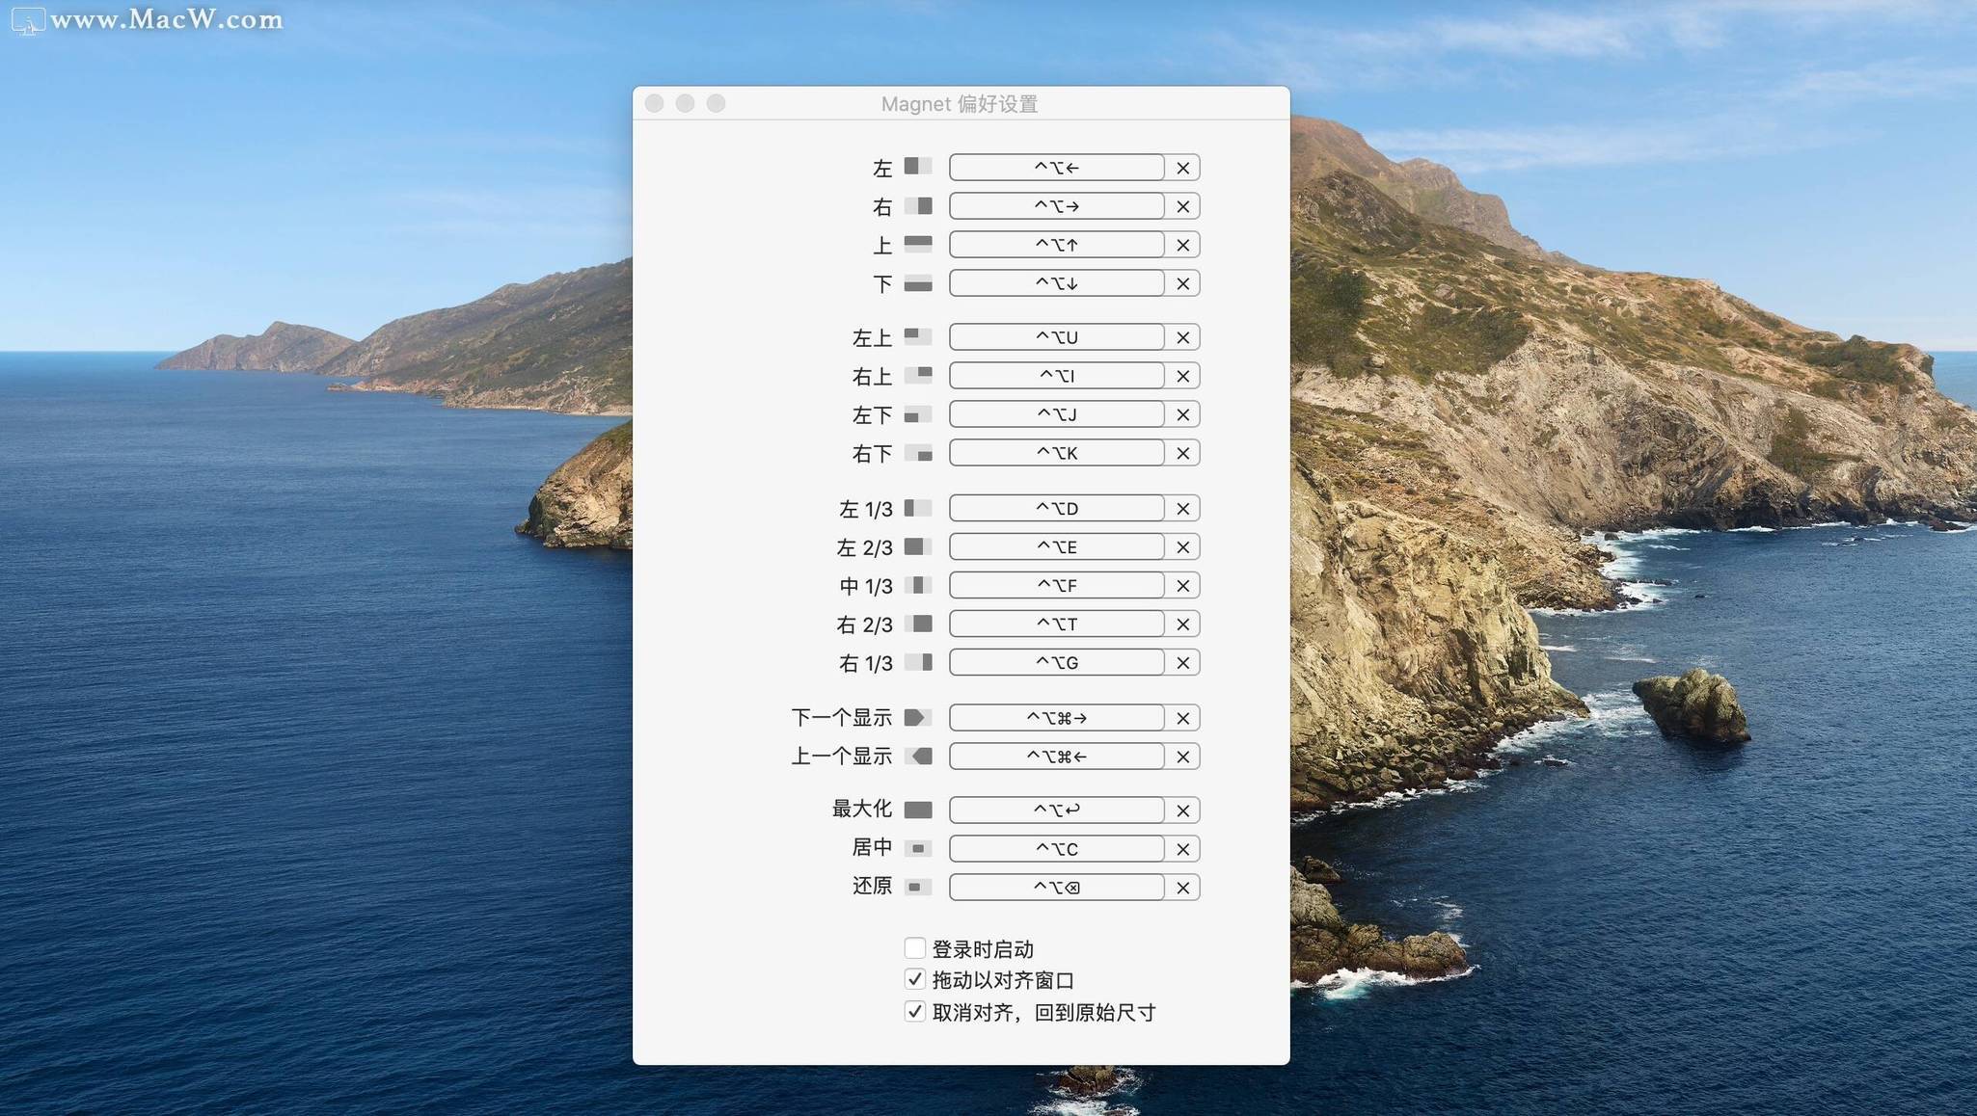Image resolution: width=1977 pixels, height=1116 pixels.
Task: Click the Magnet 偏好设置 title bar
Action: [960, 103]
